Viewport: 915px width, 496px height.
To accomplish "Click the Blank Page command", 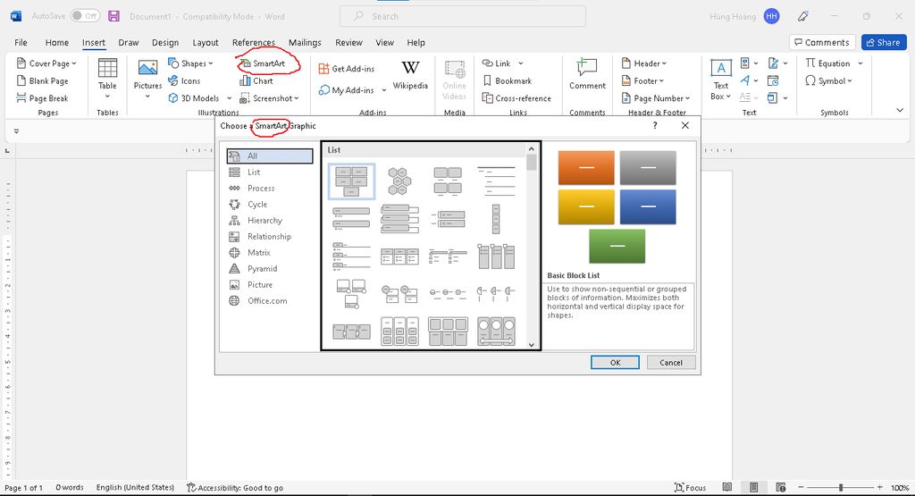I will [43, 80].
